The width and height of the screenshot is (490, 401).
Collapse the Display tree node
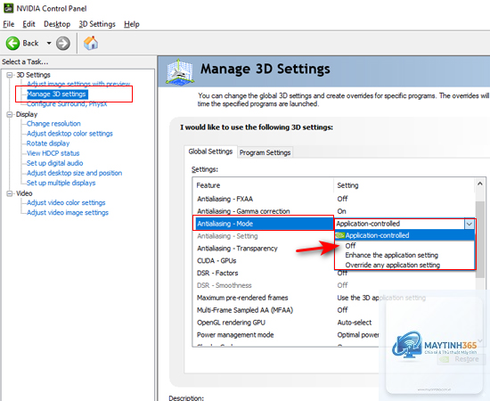point(10,114)
